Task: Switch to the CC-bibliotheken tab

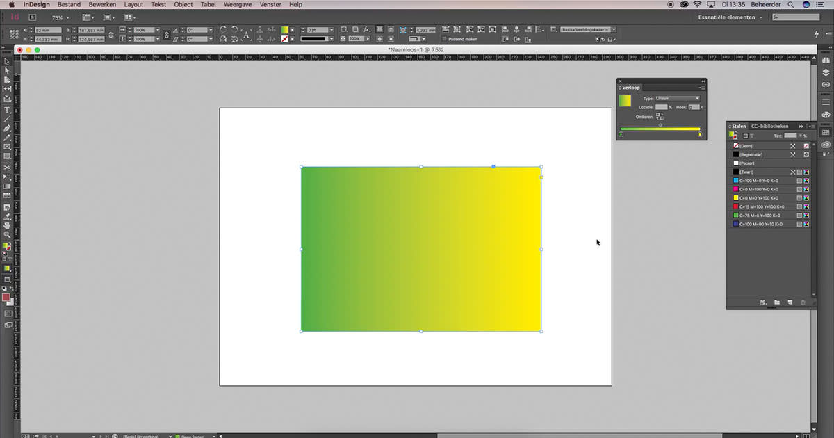Action: 769,127
